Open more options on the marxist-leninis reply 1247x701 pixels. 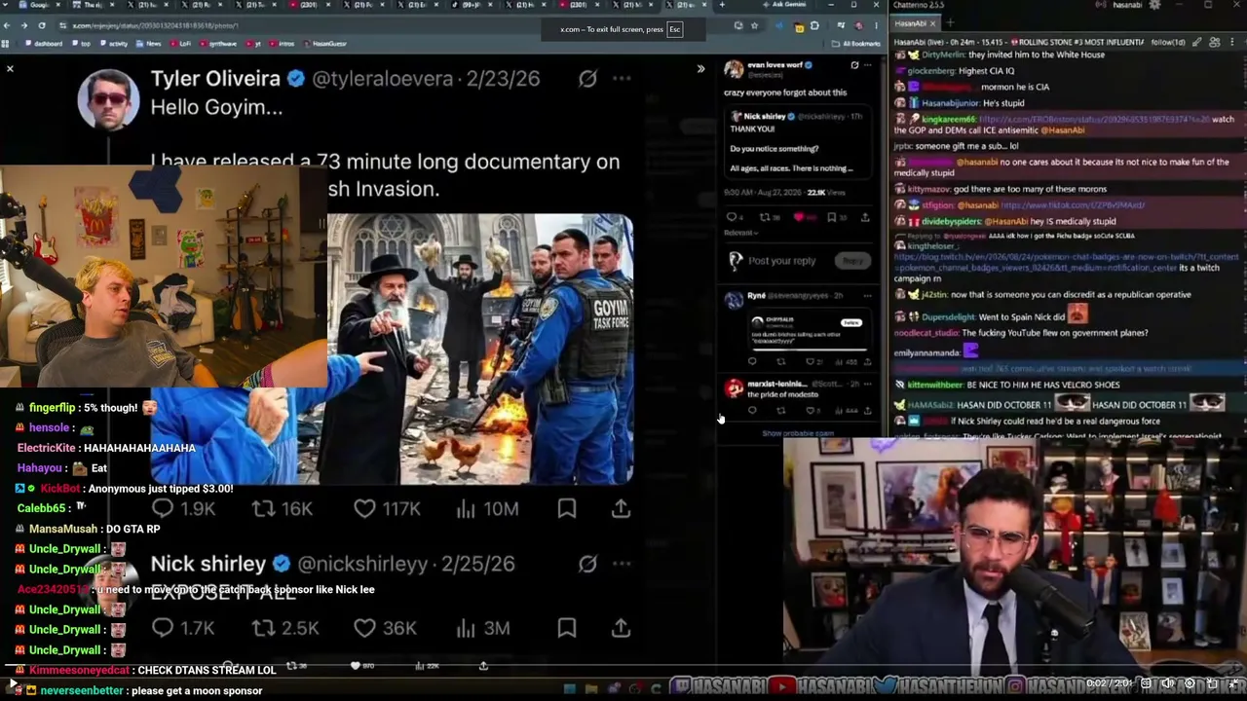pyautogui.click(x=868, y=384)
